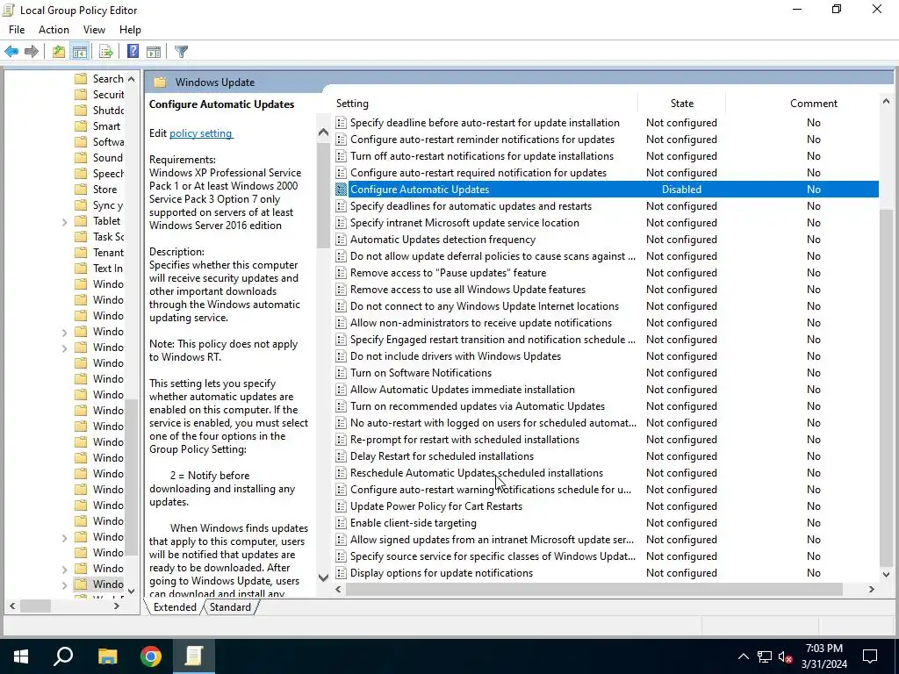Open the File menu
The height and width of the screenshot is (674, 899).
pyautogui.click(x=17, y=30)
